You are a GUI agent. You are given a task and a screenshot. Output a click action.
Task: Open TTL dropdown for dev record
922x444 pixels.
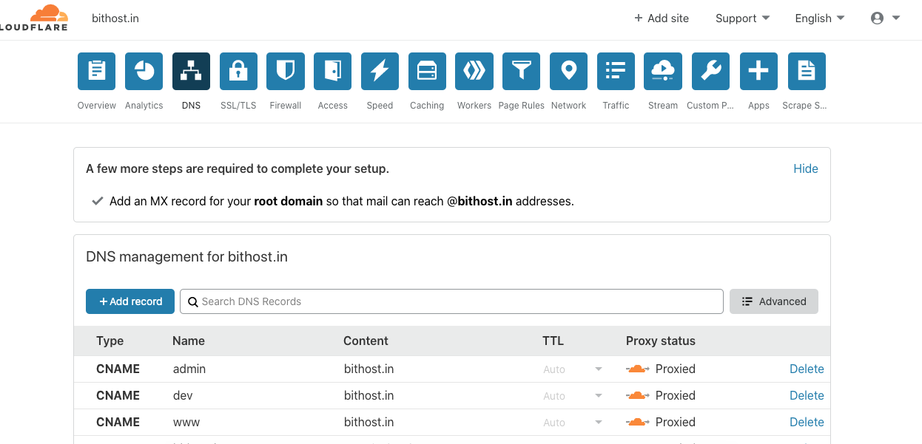coord(573,396)
